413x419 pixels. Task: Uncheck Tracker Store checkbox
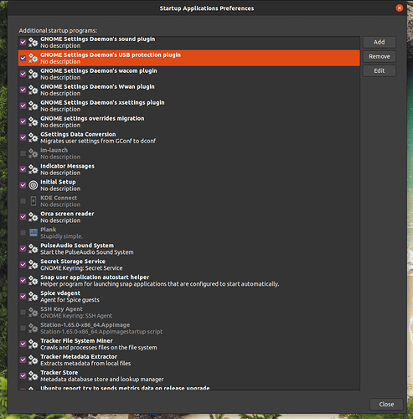[x=23, y=375]
